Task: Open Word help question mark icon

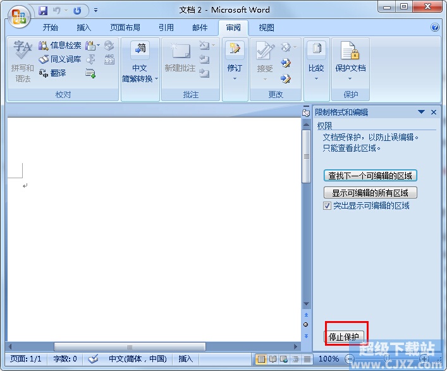Action: tap(435, 28)
